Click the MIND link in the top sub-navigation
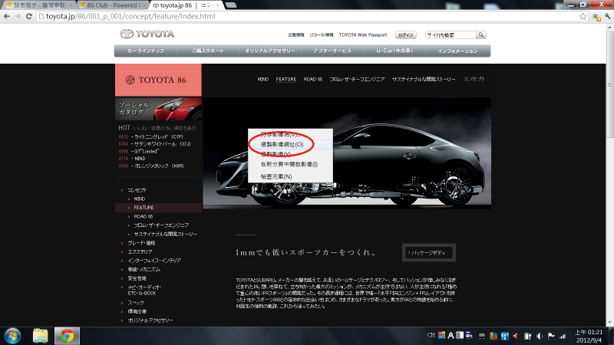This screenshot has width=614, height=345. coord(262,79)
